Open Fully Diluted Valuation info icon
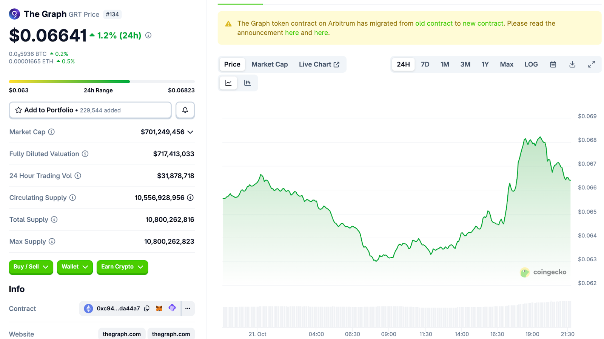 85,154
